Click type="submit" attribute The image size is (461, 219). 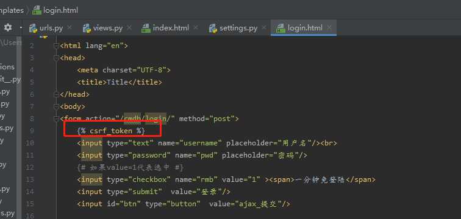pos(134,192)
